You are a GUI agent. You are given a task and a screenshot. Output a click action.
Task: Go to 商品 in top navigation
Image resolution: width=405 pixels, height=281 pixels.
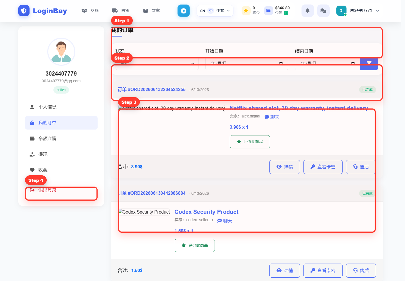90,11
